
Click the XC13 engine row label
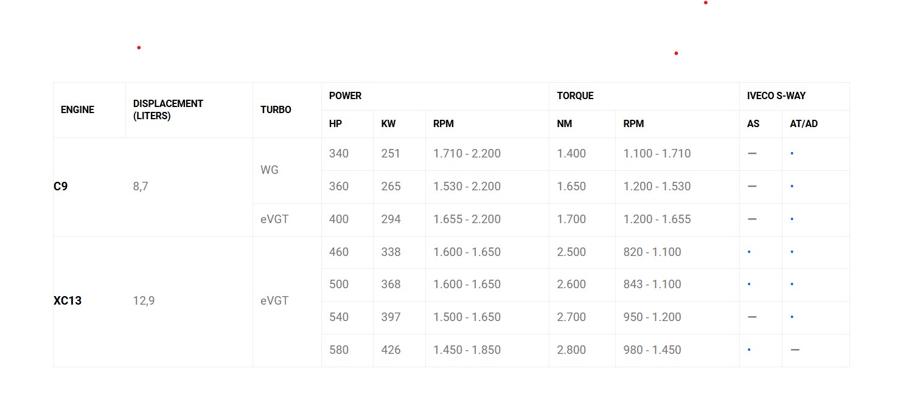click(x=68, y=301)
